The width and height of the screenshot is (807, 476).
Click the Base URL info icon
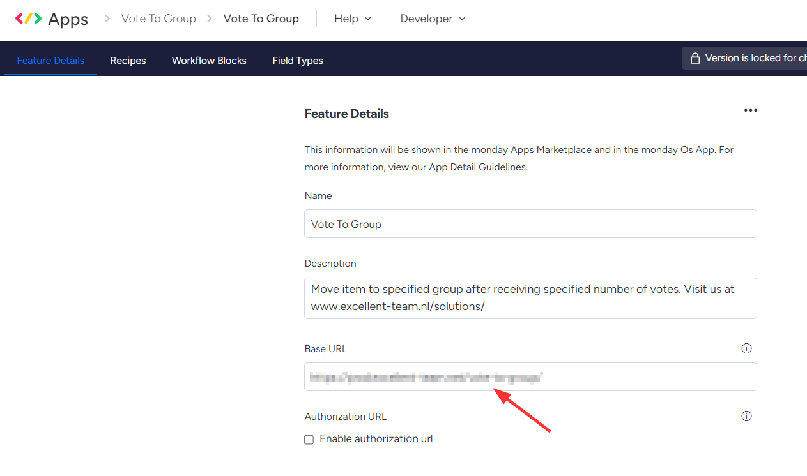[x=746, y=348]
